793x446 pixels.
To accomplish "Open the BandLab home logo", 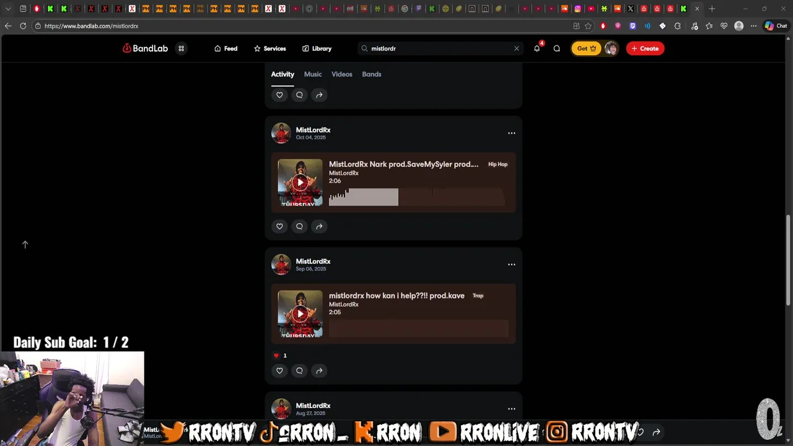I will [145, 48].
